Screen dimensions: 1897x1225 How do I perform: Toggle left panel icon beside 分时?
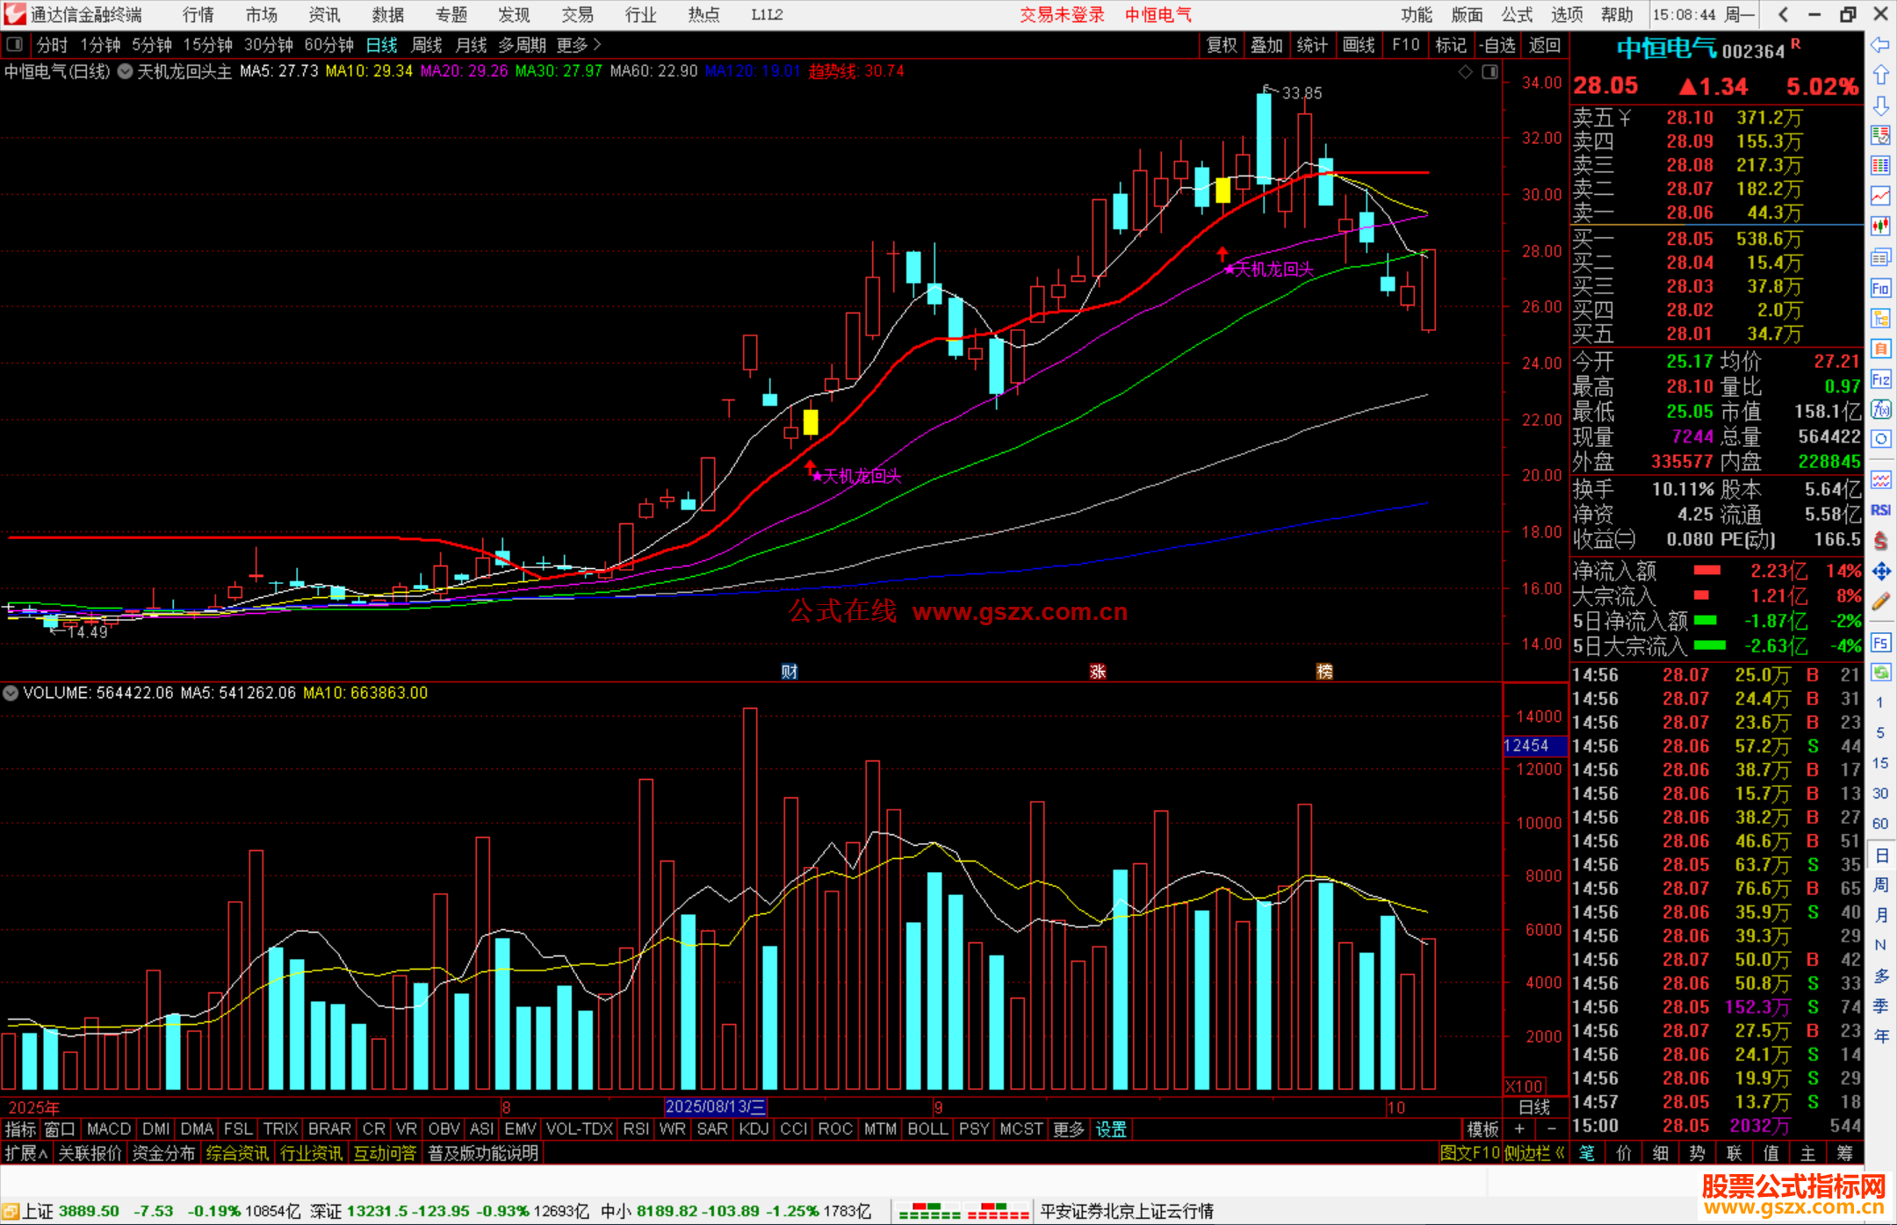(15, 45)
